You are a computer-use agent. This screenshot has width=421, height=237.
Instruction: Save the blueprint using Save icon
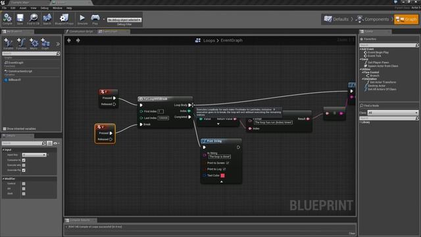click(x=20, y=19)
